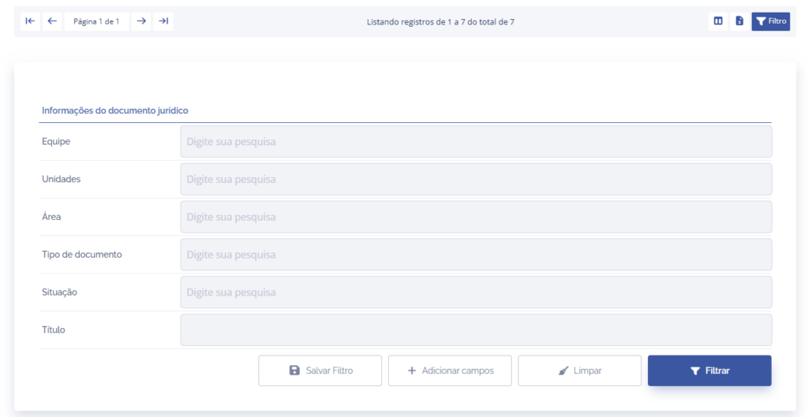Apply the filter with Filtrar button

709,370
